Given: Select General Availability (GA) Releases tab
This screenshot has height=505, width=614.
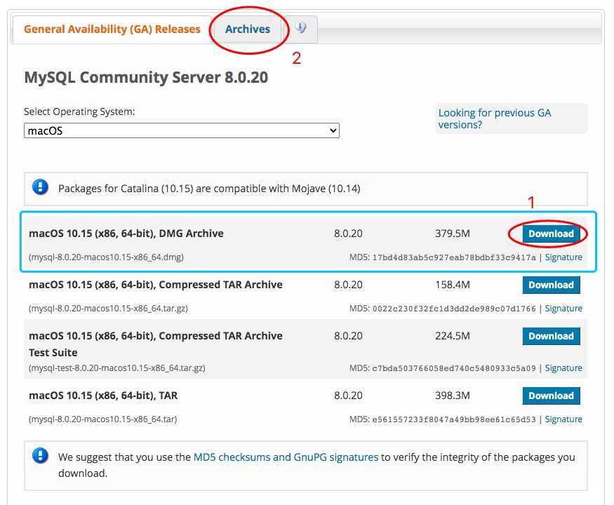Looking at the screenshot, I should point(112,29).
